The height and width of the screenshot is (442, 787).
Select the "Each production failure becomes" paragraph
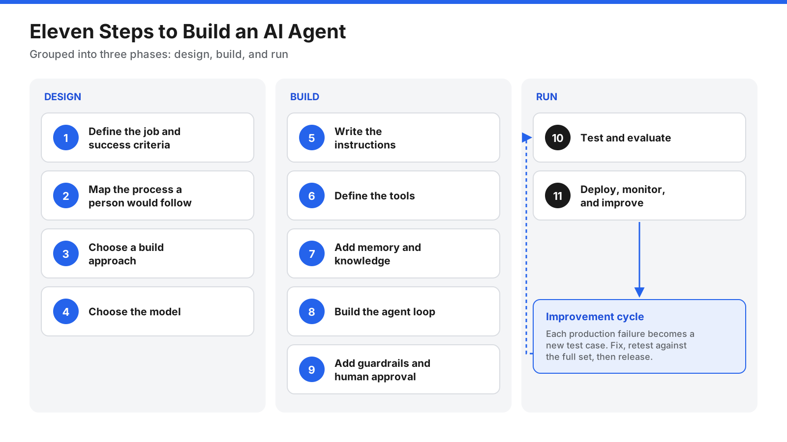pyautogui.click(x=620, y=345)
